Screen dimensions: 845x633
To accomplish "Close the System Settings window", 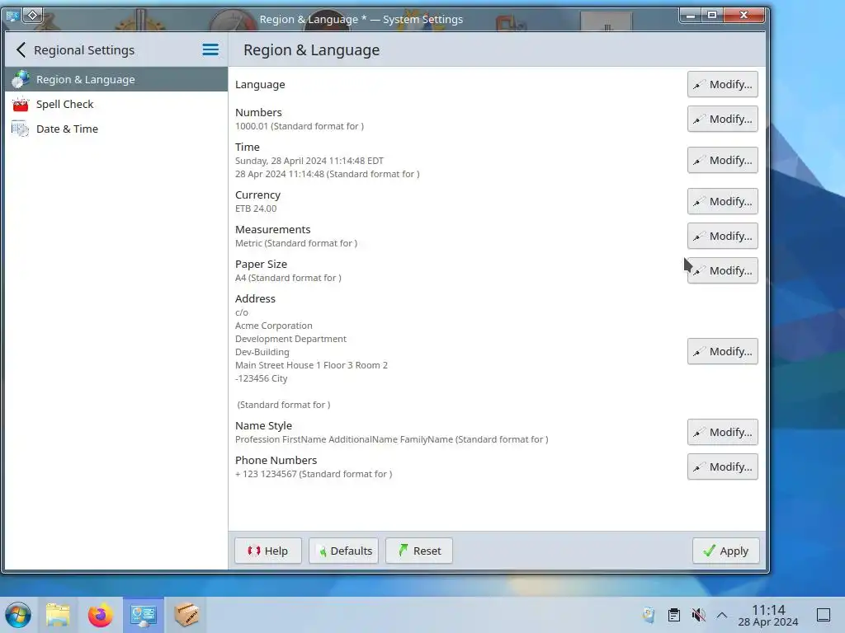I will pyautogui.click(x=744, y=15).
